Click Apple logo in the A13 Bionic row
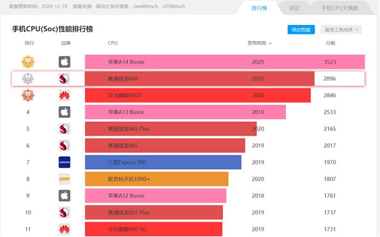 (x=65, y=112)
